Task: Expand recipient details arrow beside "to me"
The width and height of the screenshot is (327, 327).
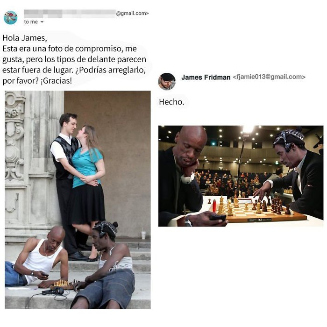Action: (x=42, y=22)
